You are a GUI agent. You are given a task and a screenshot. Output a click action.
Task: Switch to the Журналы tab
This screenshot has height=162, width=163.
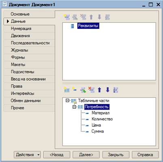(29, 50)
